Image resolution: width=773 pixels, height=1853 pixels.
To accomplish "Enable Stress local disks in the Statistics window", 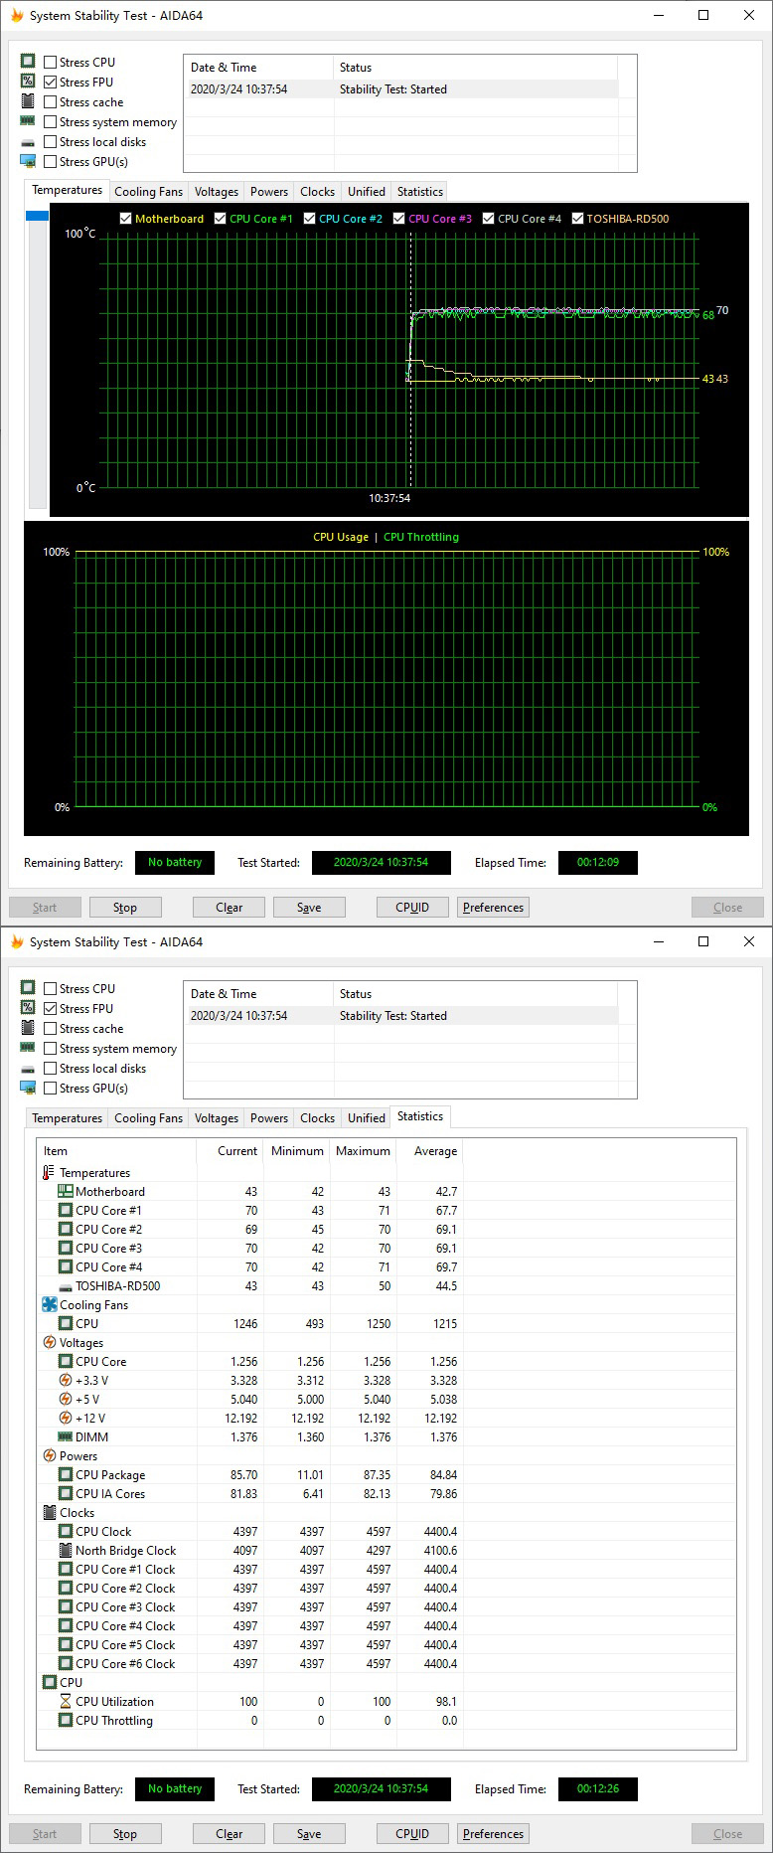I will pyautogui.click(x=50, y=1068).
